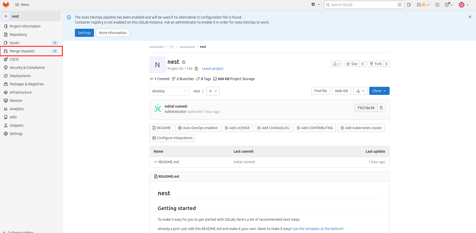Star the nest project

pos(352,64)
